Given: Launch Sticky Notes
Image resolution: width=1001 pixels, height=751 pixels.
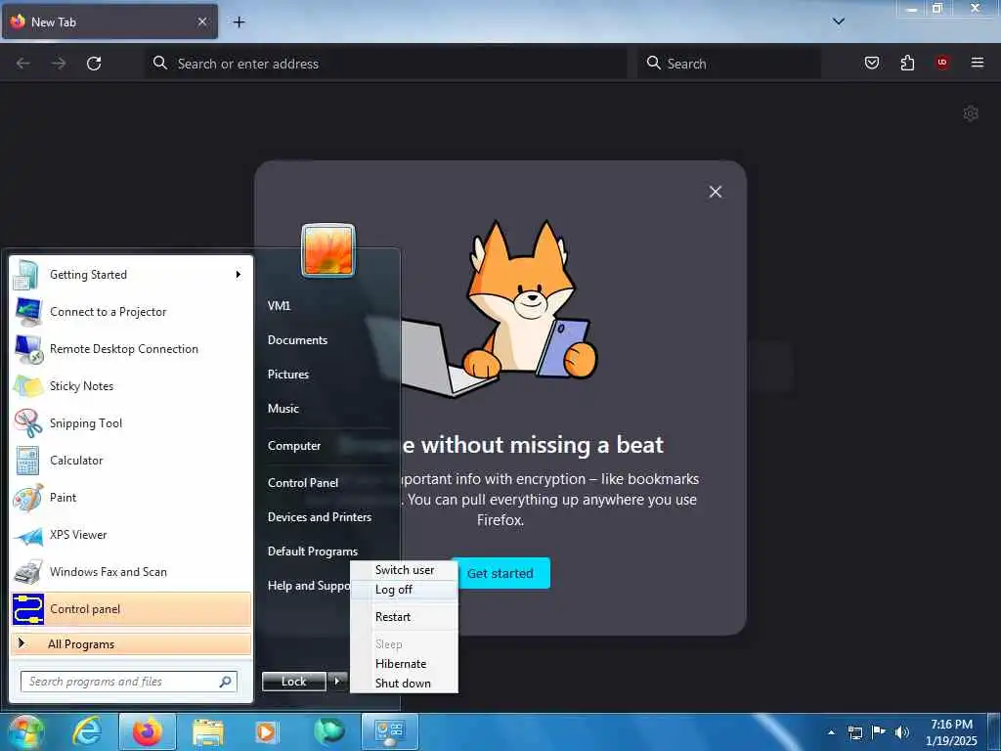Looking at the screenshot, I should tap(131, 385).
